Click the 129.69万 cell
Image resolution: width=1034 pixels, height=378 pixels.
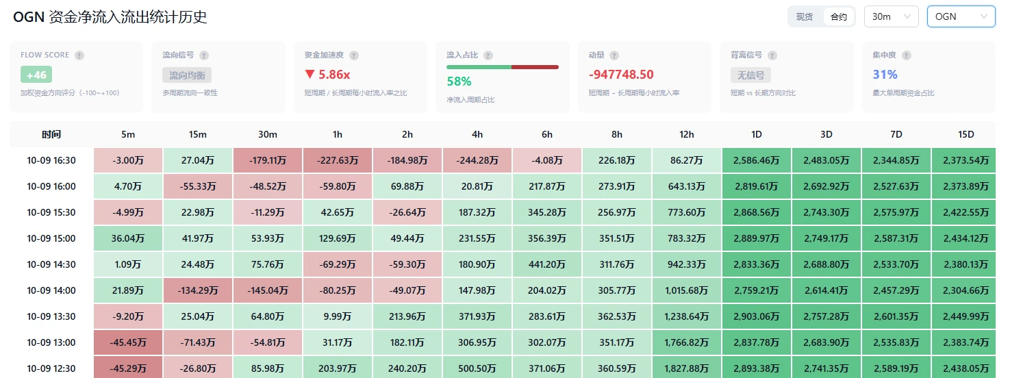(338, 238)
